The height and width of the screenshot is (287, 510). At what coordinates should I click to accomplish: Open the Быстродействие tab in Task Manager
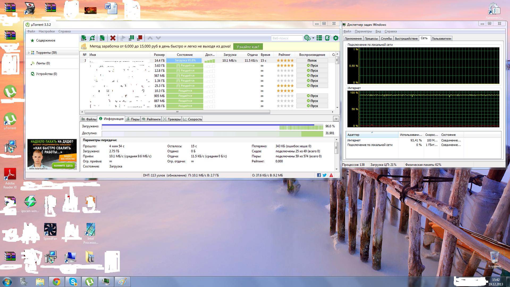tap(406, 39)
